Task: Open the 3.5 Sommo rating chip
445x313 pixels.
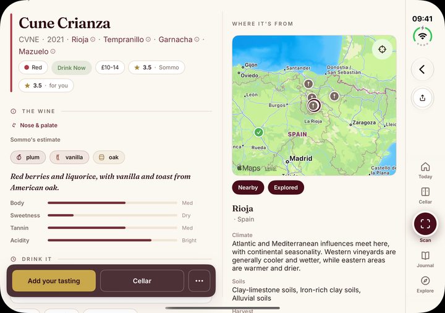Action: tap(156, 67)
